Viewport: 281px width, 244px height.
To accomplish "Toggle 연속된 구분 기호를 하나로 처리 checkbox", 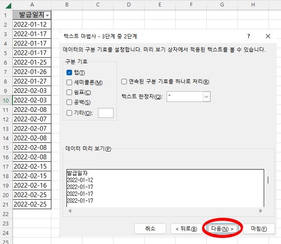I will [124, 82].
